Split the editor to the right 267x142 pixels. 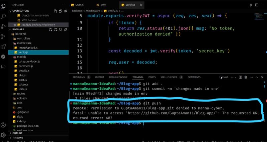pos(257,5)
